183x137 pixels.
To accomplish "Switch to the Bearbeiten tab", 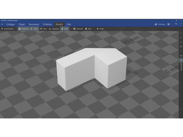I will coord(34,24).
